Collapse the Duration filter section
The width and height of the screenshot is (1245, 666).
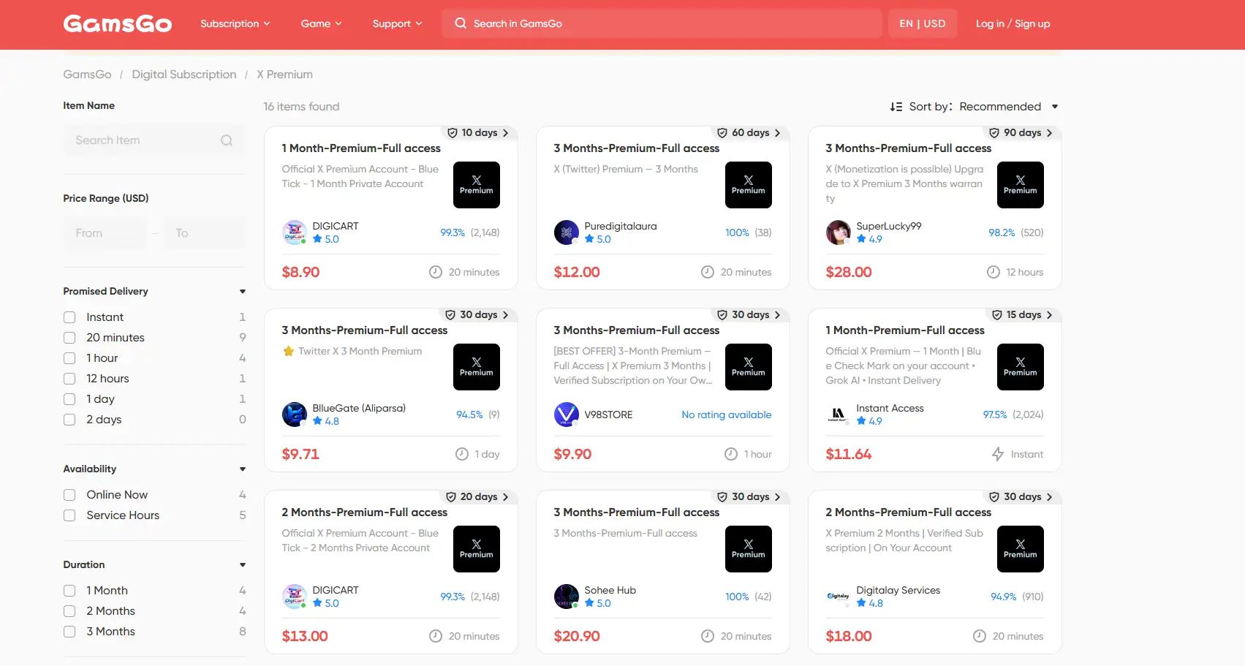pyautogui.click(x=243, y=565)
